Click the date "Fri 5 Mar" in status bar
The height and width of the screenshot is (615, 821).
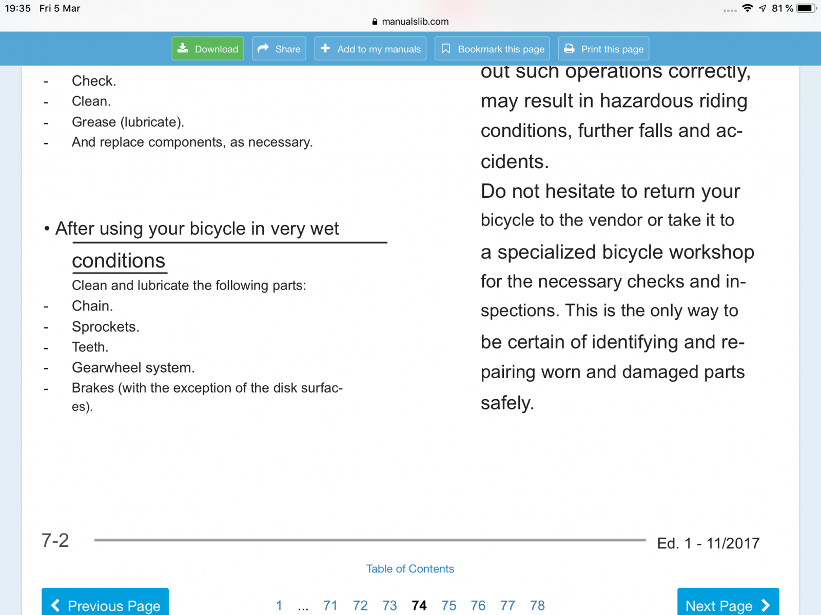pos(60,8)
